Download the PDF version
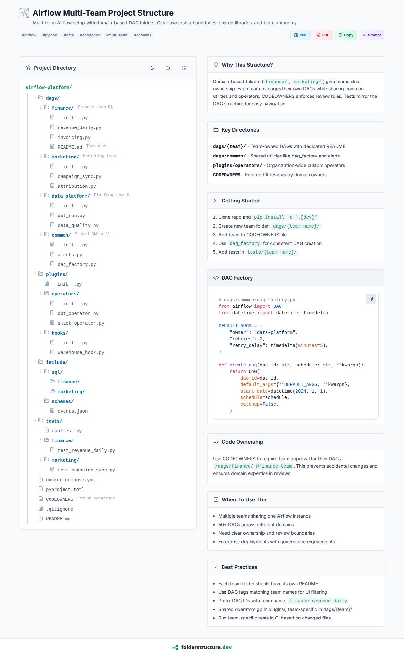 [x=323, y=35]
